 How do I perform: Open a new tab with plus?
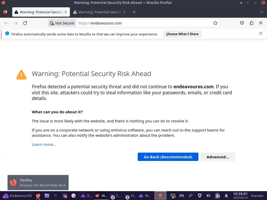click(x=134, y=12)
